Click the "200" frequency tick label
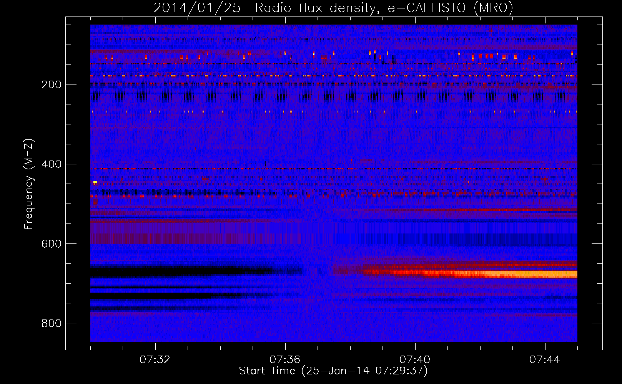 [52, 84]
